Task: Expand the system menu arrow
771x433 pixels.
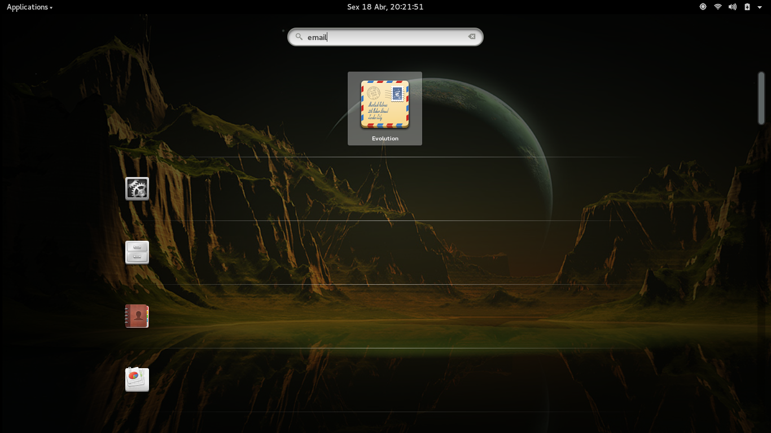Action: [760, 7]
